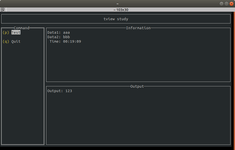Screen dimensions: 235x150
Task: Click the Information panel title
Action: [138, 28]
